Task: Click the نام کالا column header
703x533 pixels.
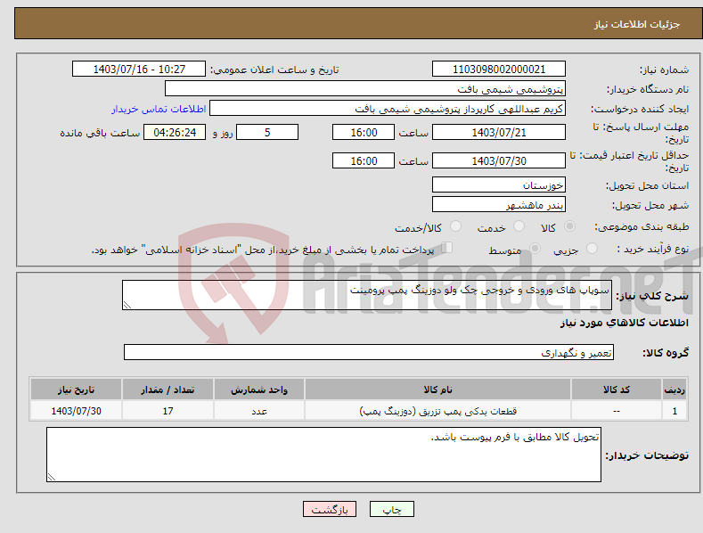Action: pos(438,389)
